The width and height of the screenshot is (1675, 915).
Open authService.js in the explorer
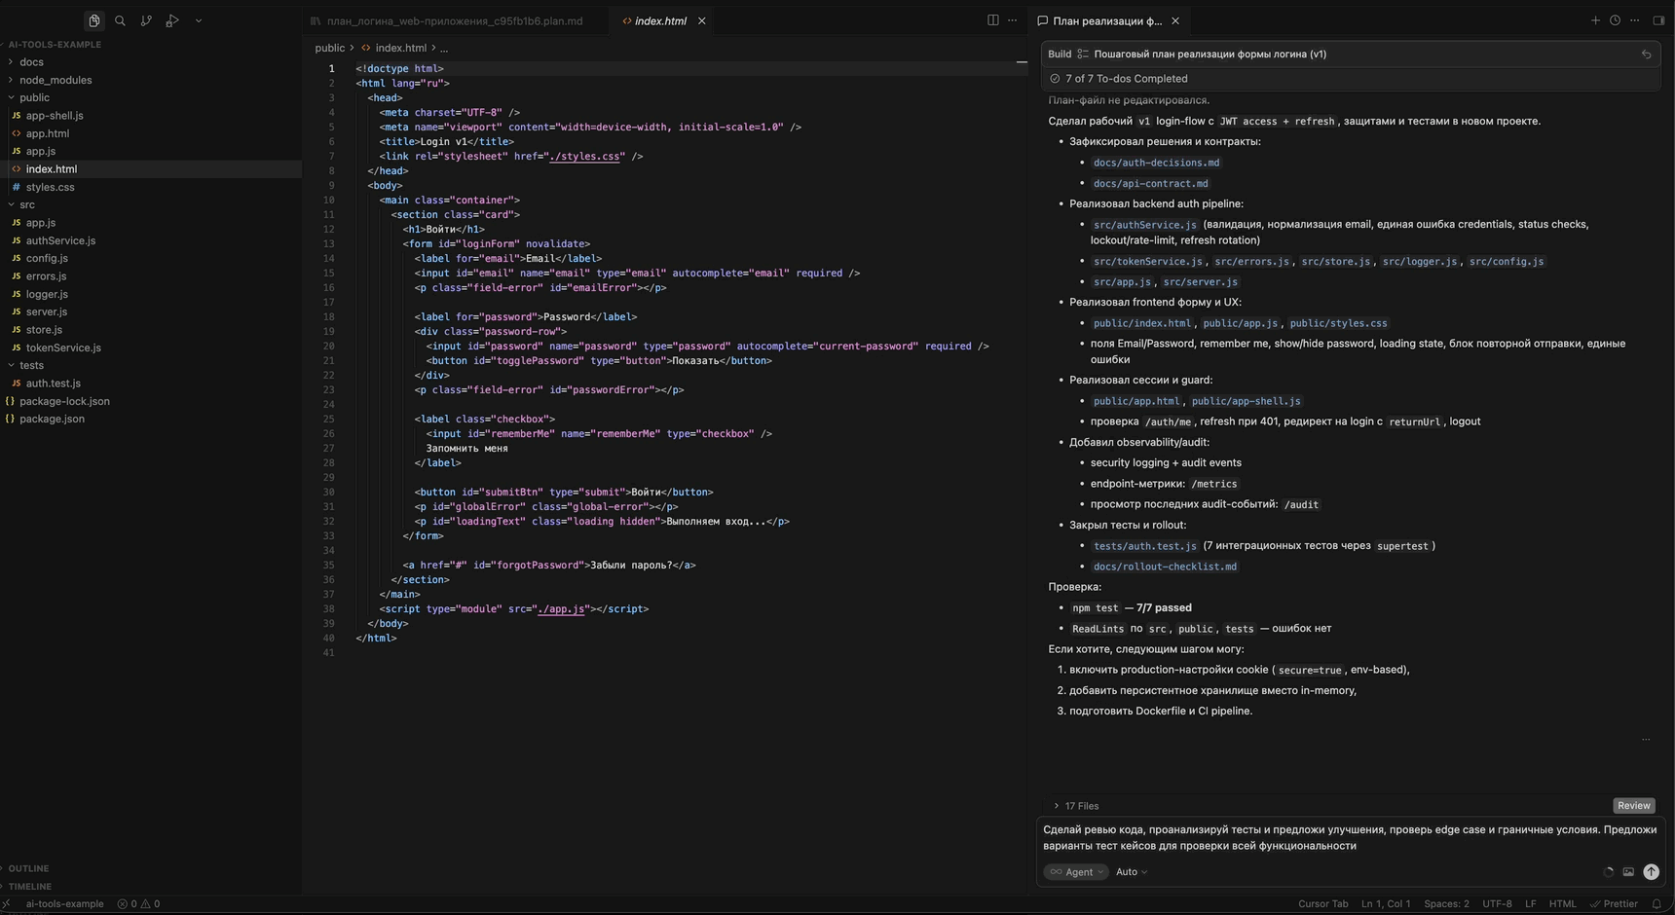coord(60,240)
